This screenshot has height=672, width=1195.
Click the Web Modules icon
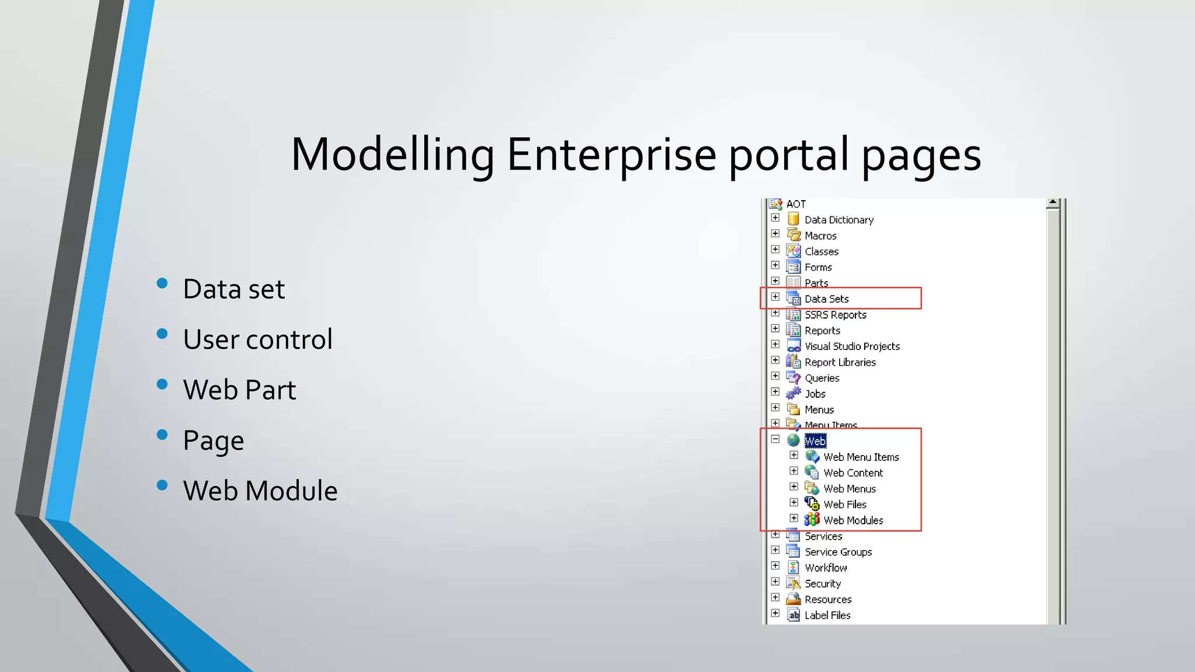pyautogui.click(x=812, y=520)
